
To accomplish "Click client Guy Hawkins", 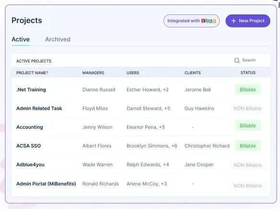I will click(x=199, y=109).
